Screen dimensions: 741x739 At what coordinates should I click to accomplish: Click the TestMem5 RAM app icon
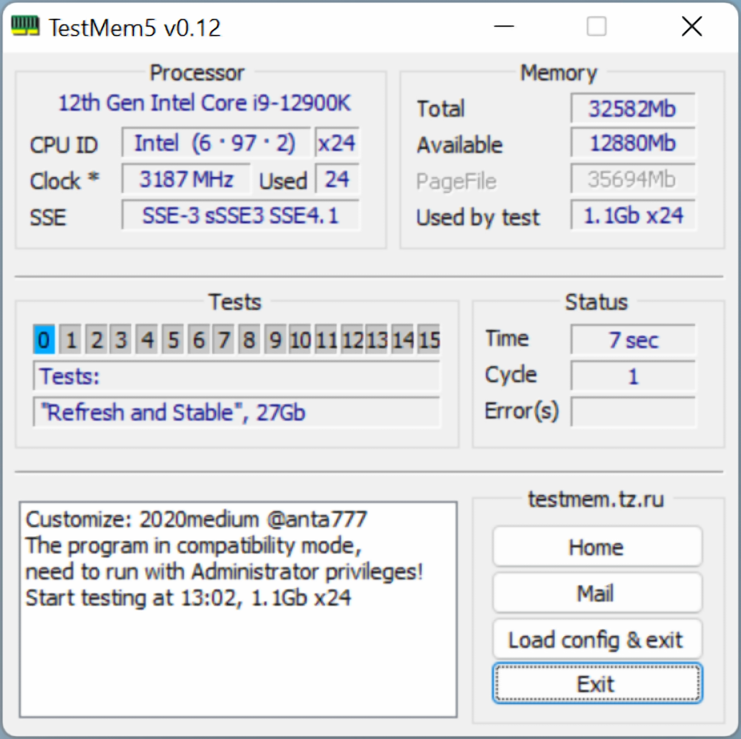(x=25, y=26)
